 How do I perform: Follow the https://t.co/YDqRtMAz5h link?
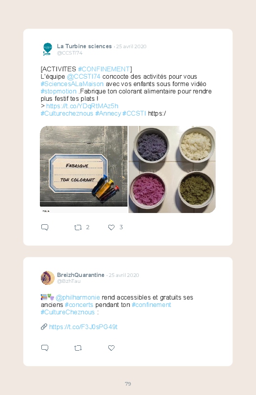pos(82,106)
